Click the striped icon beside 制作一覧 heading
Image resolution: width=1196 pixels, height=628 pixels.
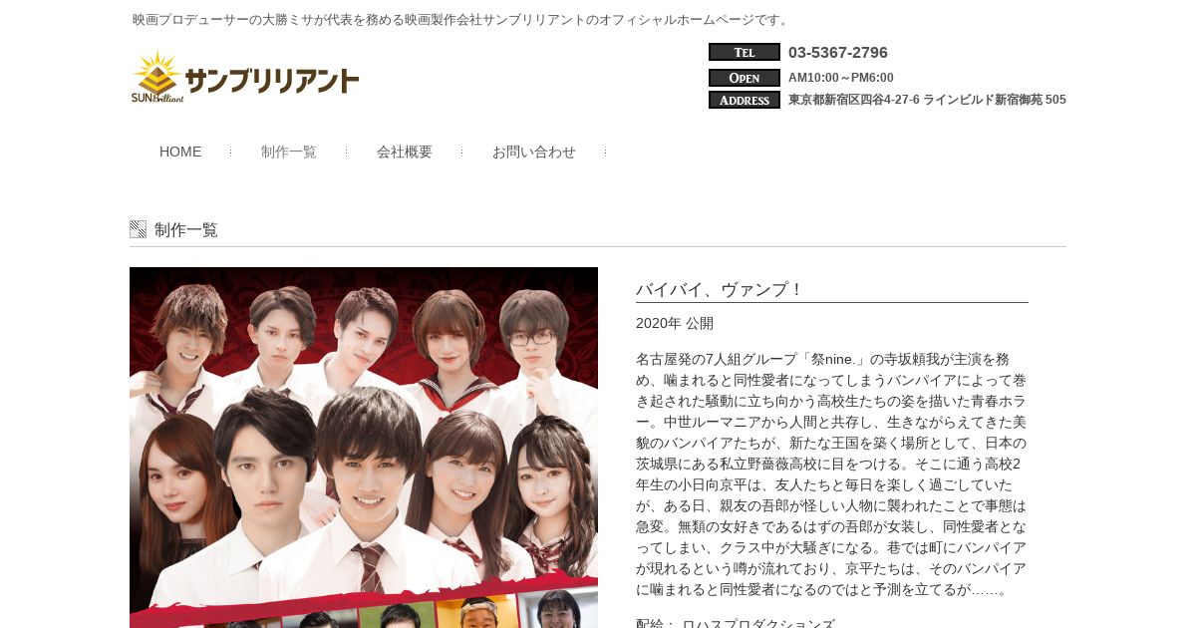[138, 229]
